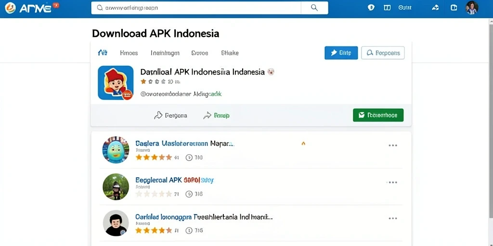493x246 pixels.
Task: Open the forest character app thumbnail
Action: coord(116,187)
